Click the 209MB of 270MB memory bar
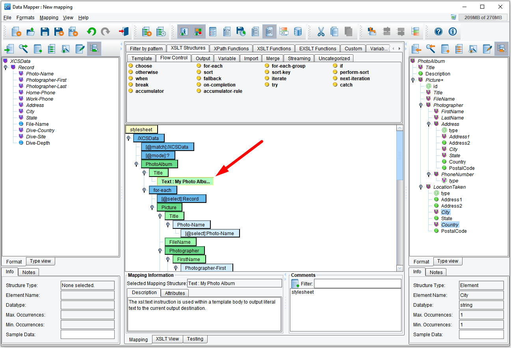This screenshot has height=348, width=511. [483, 18]
